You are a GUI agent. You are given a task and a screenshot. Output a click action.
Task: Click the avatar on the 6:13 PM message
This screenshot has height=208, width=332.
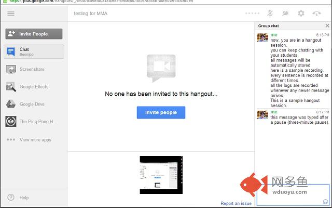point(262,37)
